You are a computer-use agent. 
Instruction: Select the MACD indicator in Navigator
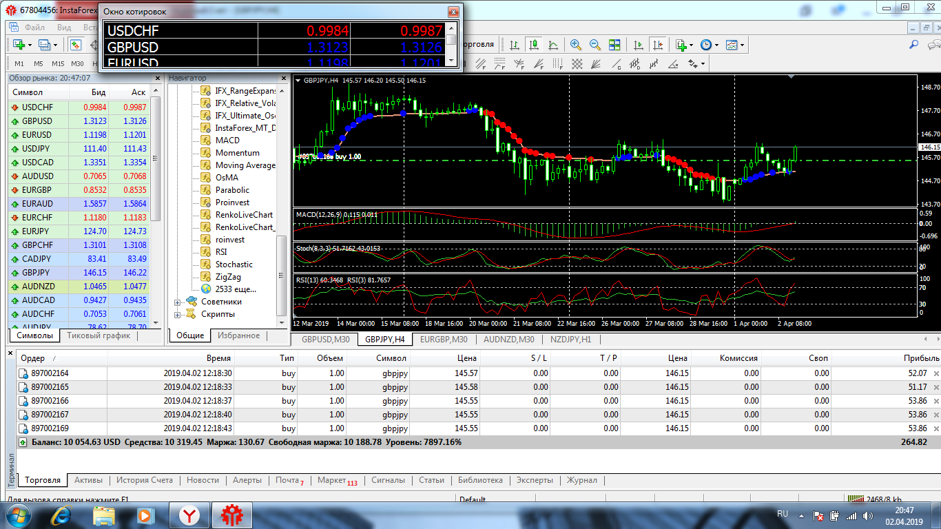point(227,141)
